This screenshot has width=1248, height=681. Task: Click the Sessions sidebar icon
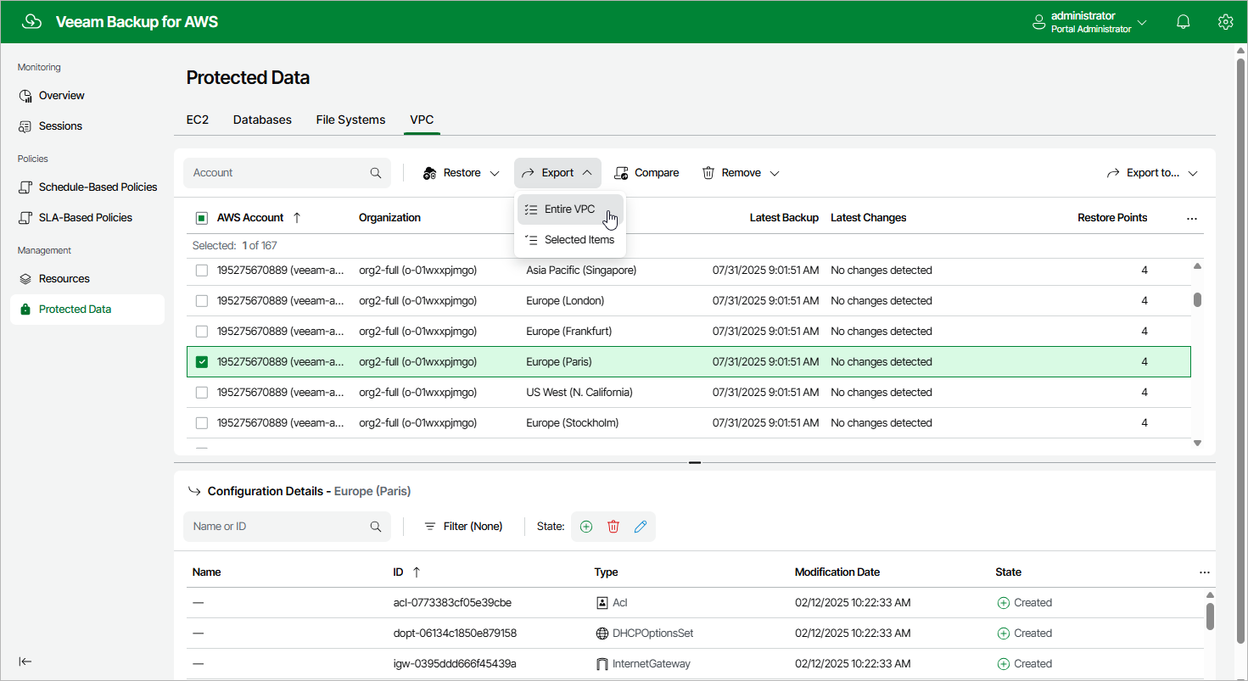(25, 126)
